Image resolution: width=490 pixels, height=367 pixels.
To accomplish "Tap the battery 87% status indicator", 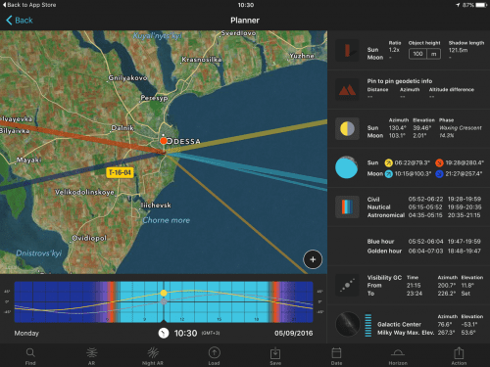I will coord(474,5).
